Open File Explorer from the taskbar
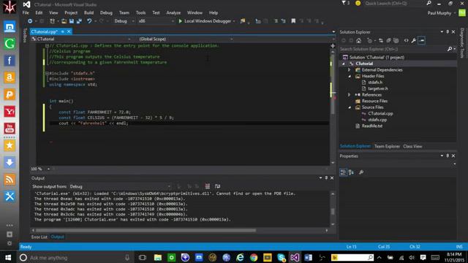 click(x=158, y=257)
